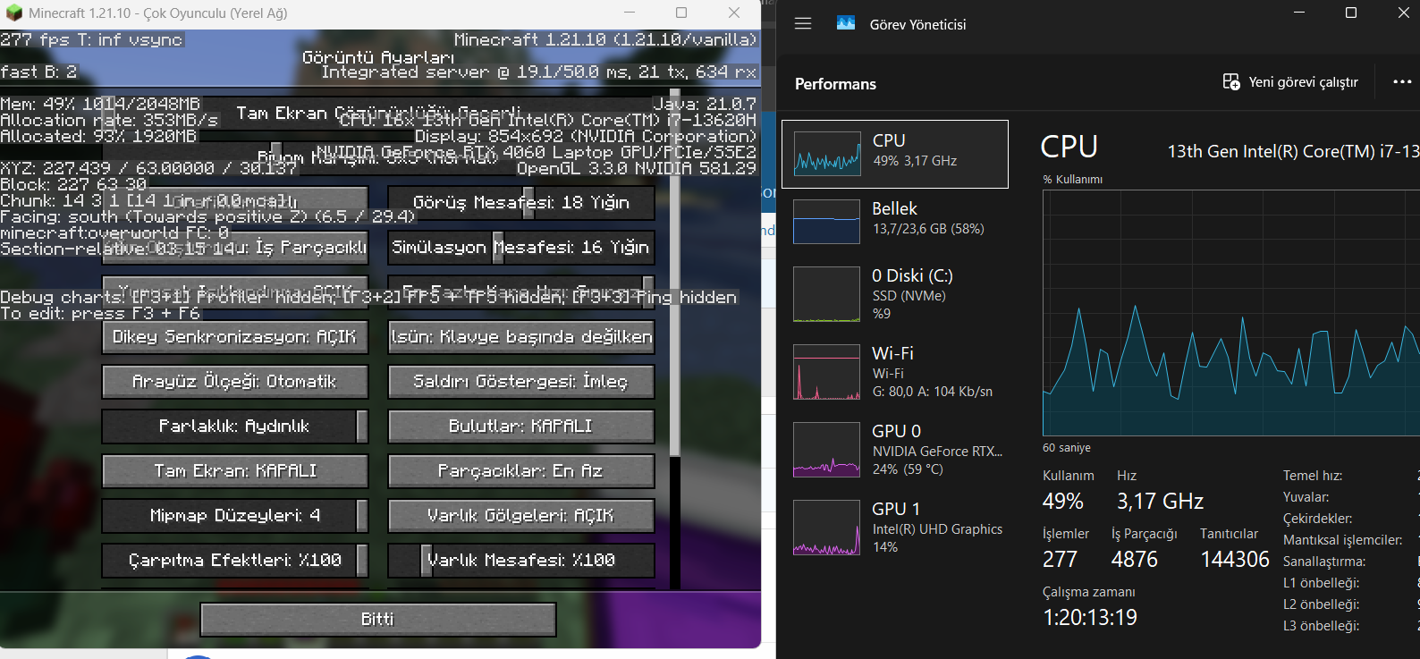Toggle Varlık Gölgeleri off
The width and height of the screenshot is (1420, 659).
521,516
